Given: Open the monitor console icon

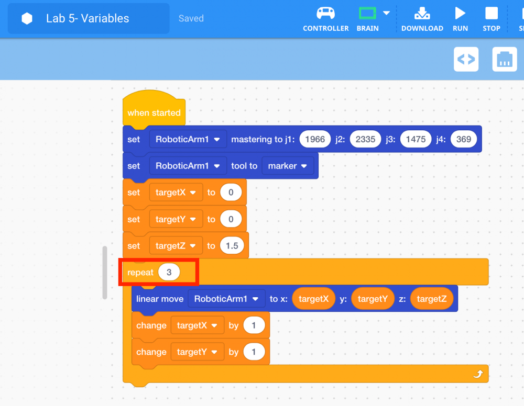Looking at the screenshot, I should click(504, 59).
